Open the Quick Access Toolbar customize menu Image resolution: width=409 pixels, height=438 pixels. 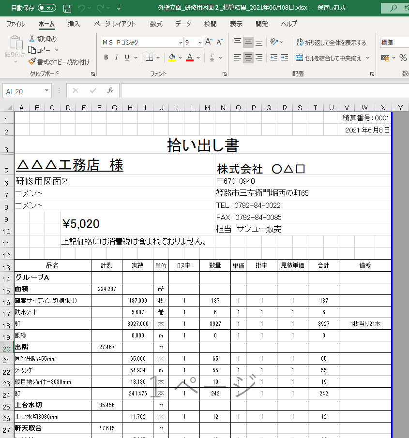pyautogui.click(x=119, y=8)
